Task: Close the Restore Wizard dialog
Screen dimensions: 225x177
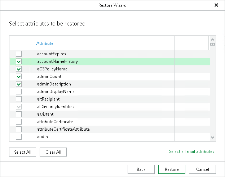Action: 216,5
